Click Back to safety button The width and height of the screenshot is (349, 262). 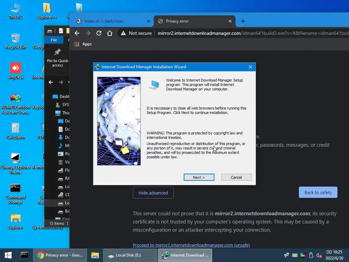click(x=318, y=192)
